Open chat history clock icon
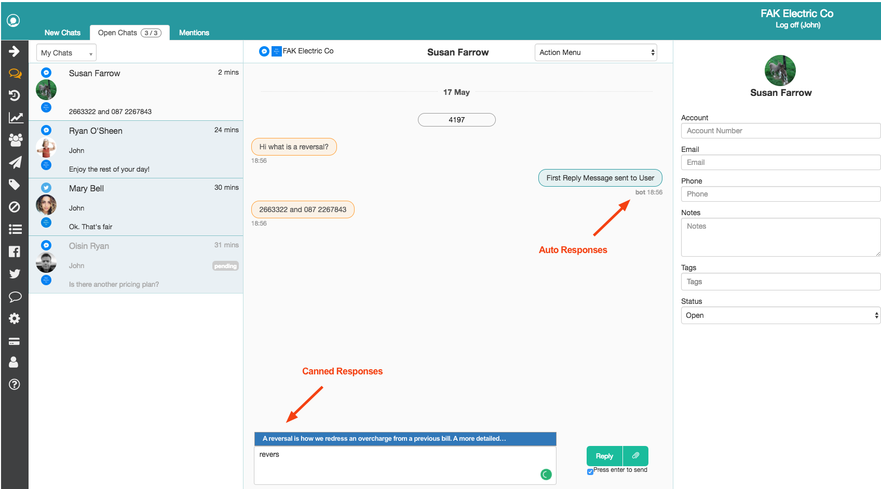 (15, 95)
